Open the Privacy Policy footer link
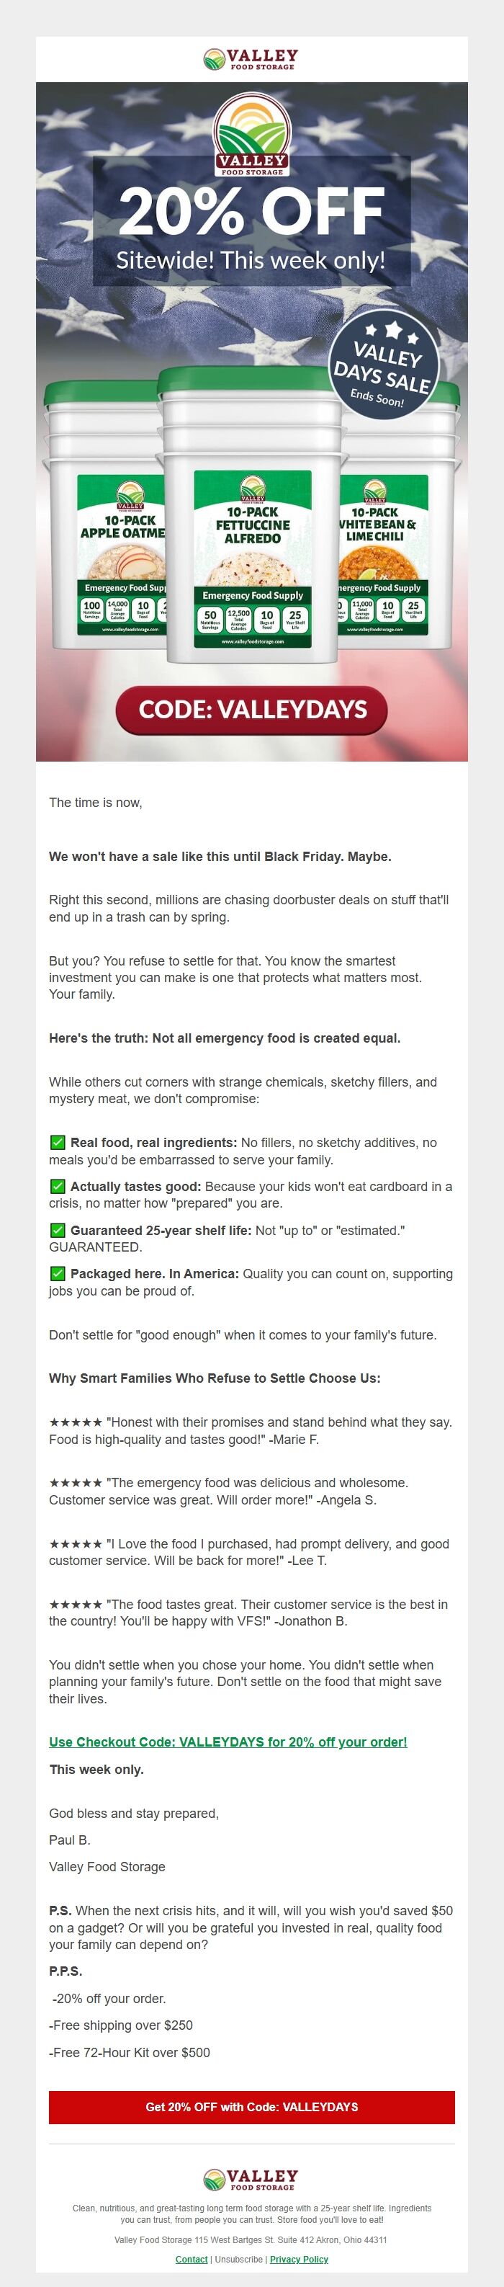 tap(299, 2260)
